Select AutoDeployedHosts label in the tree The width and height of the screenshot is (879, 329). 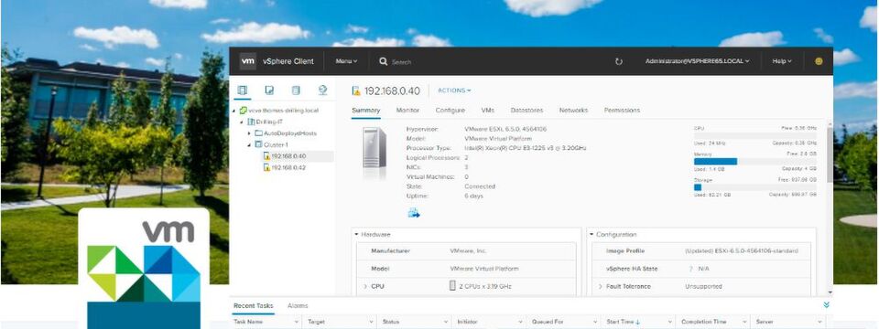point(290,133)
